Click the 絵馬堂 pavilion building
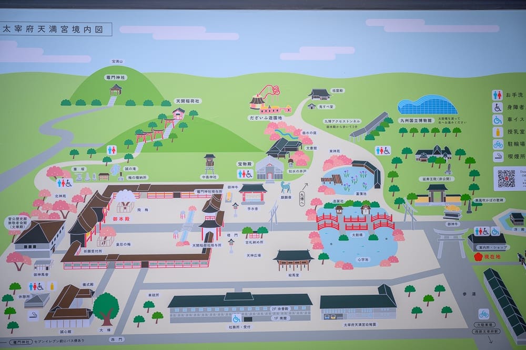The width and height of the screenshot is (526, 350). point(294,260)
